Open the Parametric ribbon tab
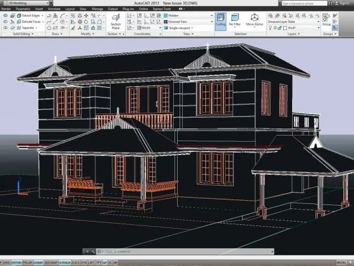The width and height of the screenshot is (354, 266). [23, 9]
